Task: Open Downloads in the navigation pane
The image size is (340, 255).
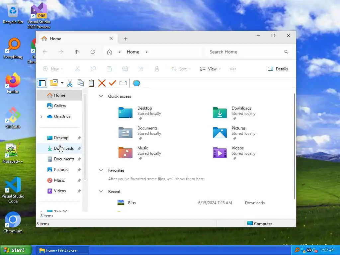Action: click(59, 148)
